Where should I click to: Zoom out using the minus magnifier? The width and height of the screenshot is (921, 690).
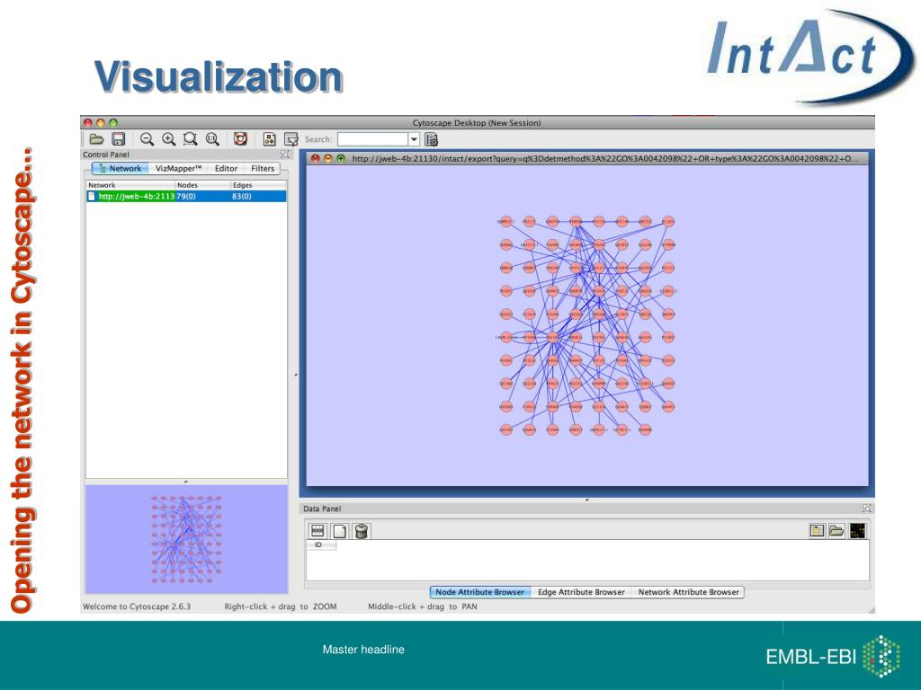pos(147,139)
